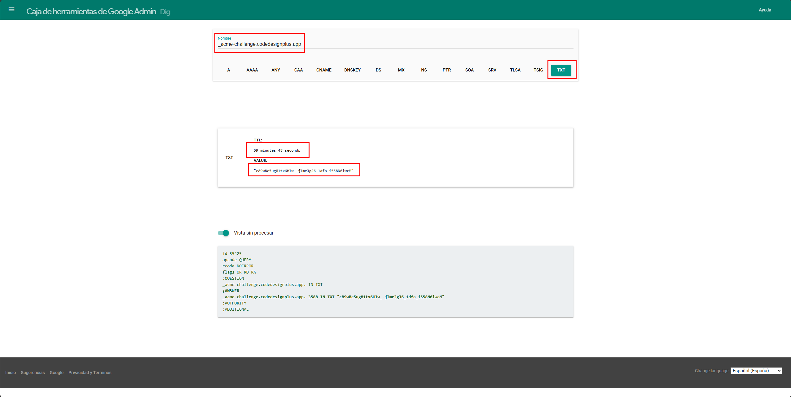
Task: Select the TLSA record type
Action: [515, 70]
